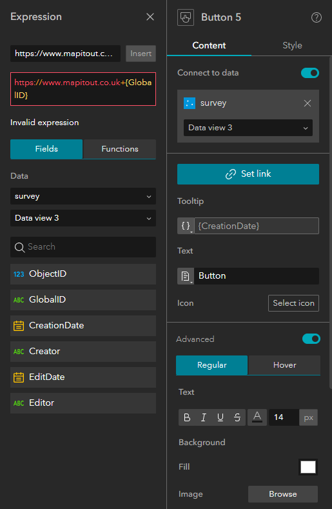Click the Button widget icon in header
The width and height of the screenshot is (332, 509).
[186, 17]
